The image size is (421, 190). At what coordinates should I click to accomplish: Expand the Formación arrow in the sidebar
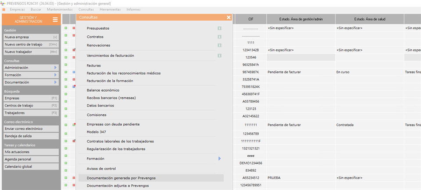[x=55, y=75]
